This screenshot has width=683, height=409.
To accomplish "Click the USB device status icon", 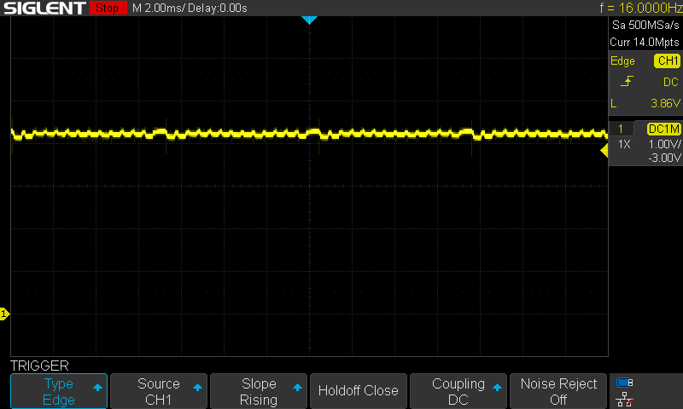I will click(625, 383).
